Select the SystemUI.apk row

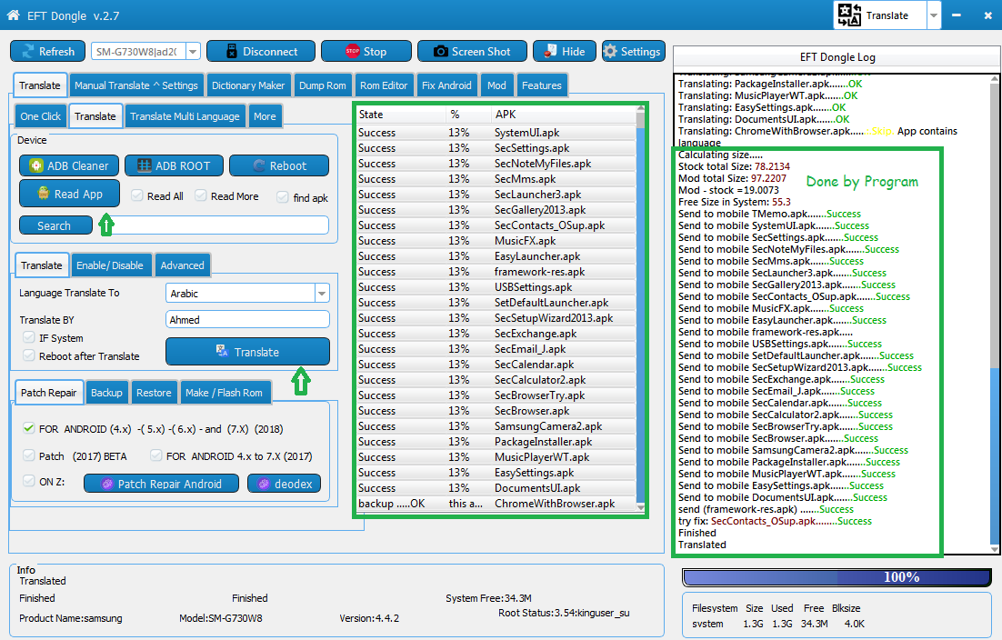pos(496,133)
